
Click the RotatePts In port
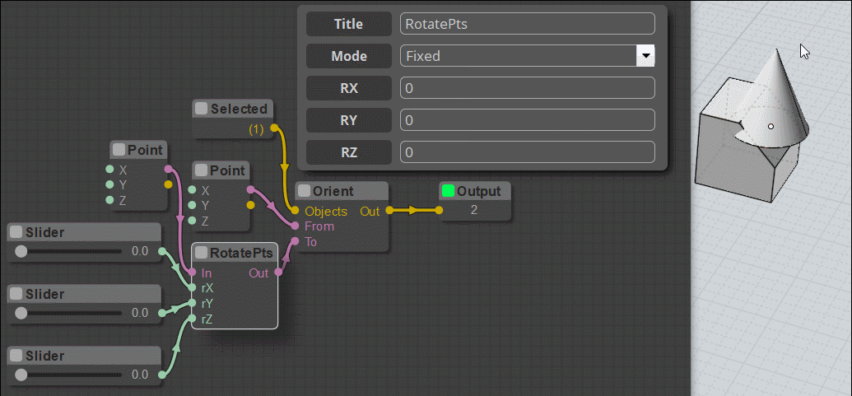point(192,273)
